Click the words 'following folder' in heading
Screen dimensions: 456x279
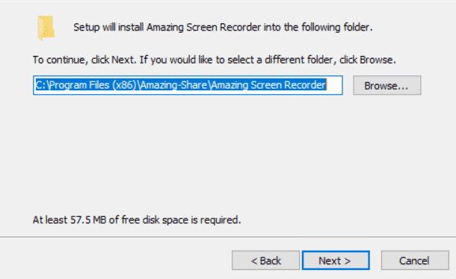coord(336,28)
